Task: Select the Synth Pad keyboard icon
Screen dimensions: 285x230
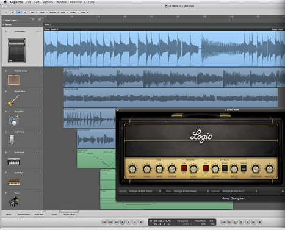Action: pos(13,182)
